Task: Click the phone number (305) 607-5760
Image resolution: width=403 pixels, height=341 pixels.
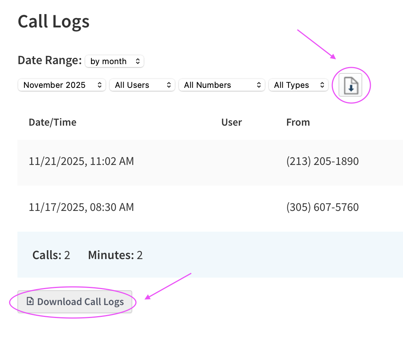Action: pyautogui.click(x=322, y=207)
